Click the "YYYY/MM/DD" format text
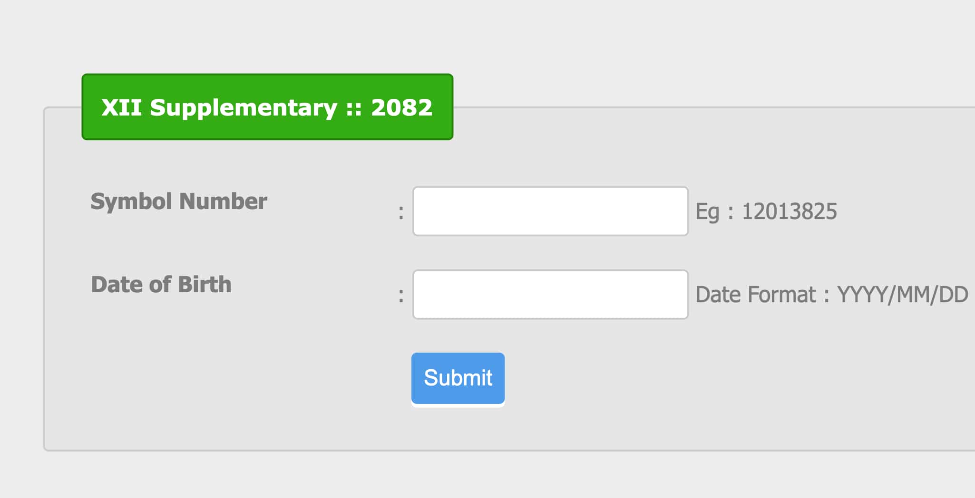Viewport: 975px width, 498px height. click(902, 295)
